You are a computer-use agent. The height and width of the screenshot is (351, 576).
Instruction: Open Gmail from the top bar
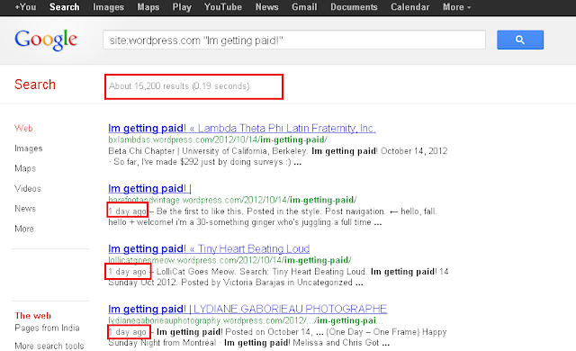tap(304, 7)
